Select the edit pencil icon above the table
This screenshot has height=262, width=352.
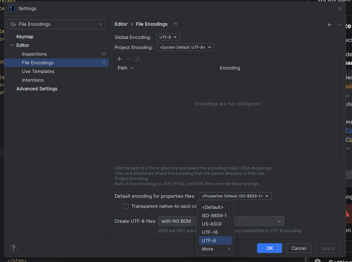click(x=137, y=59)
